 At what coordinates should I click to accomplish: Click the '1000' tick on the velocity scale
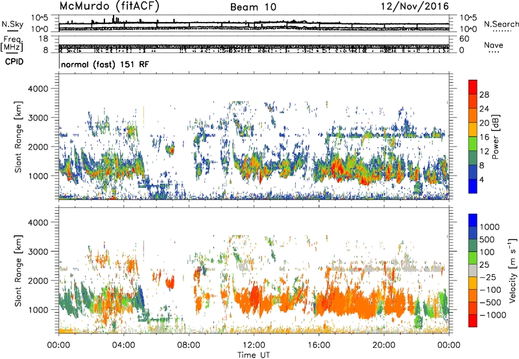pyautogui.click(x=490, y=227)
